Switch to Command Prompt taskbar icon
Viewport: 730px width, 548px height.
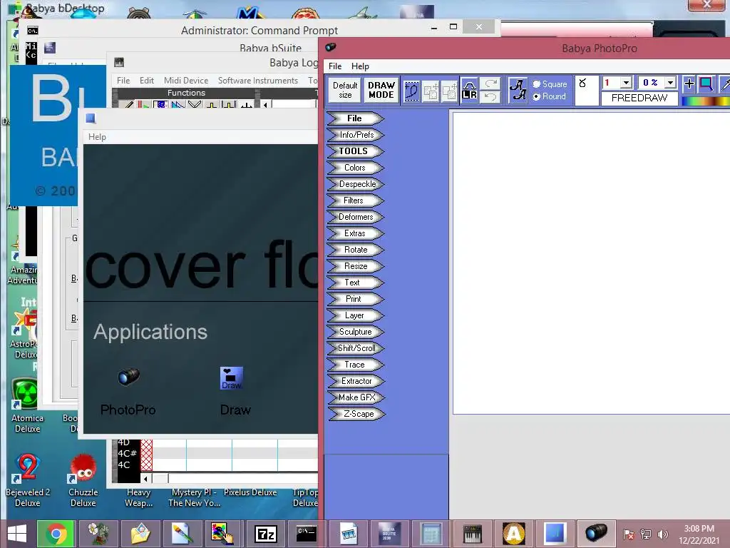[x=307, y=534]
